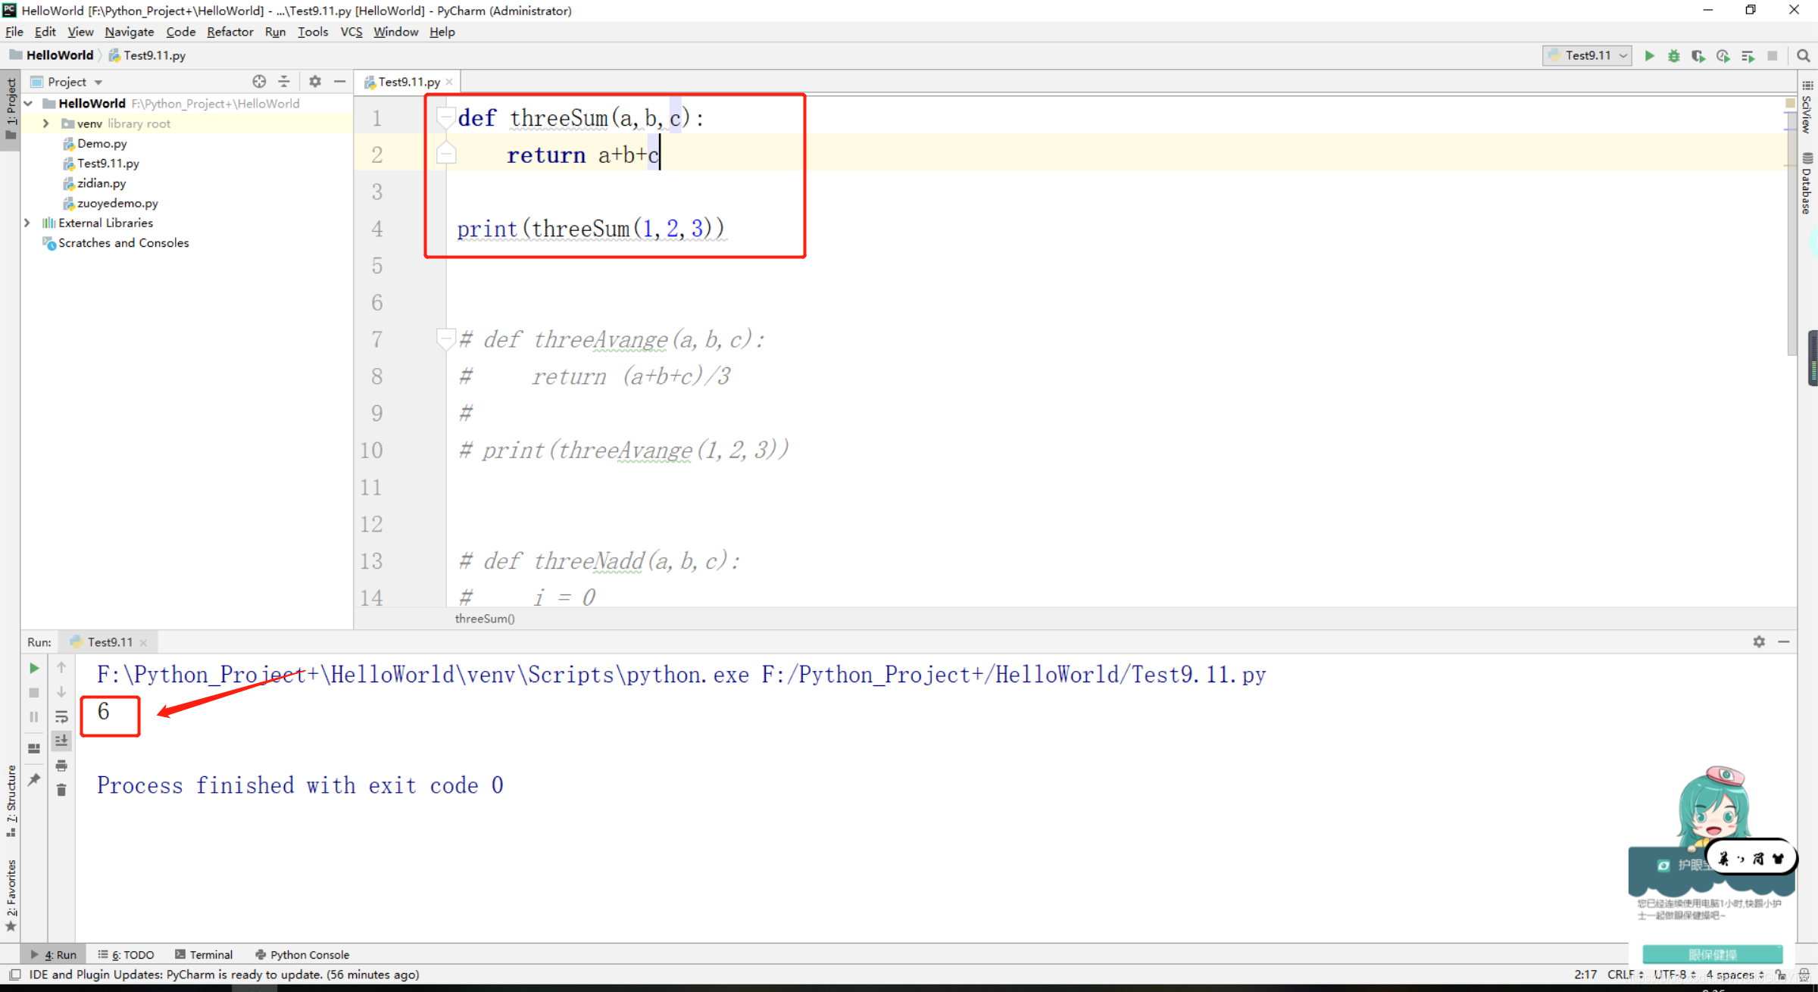Open Python Console tool window
The height and width of the screenshot is (992, 1818).
tap(302, 954)
